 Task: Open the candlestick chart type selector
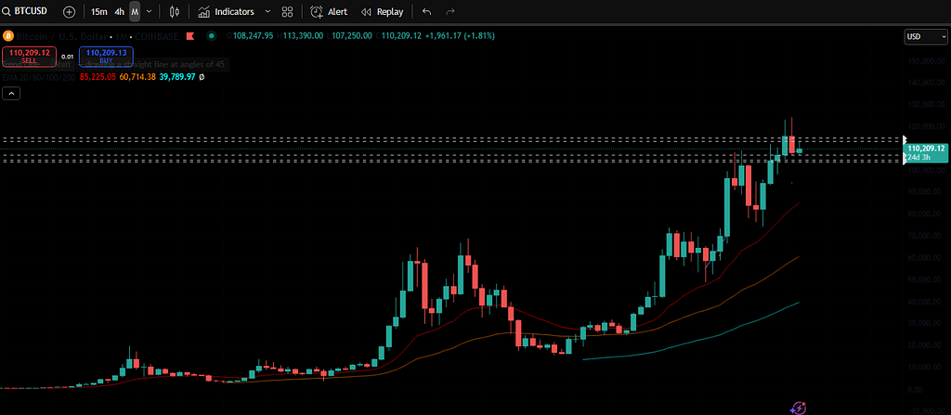click(175, 11)
